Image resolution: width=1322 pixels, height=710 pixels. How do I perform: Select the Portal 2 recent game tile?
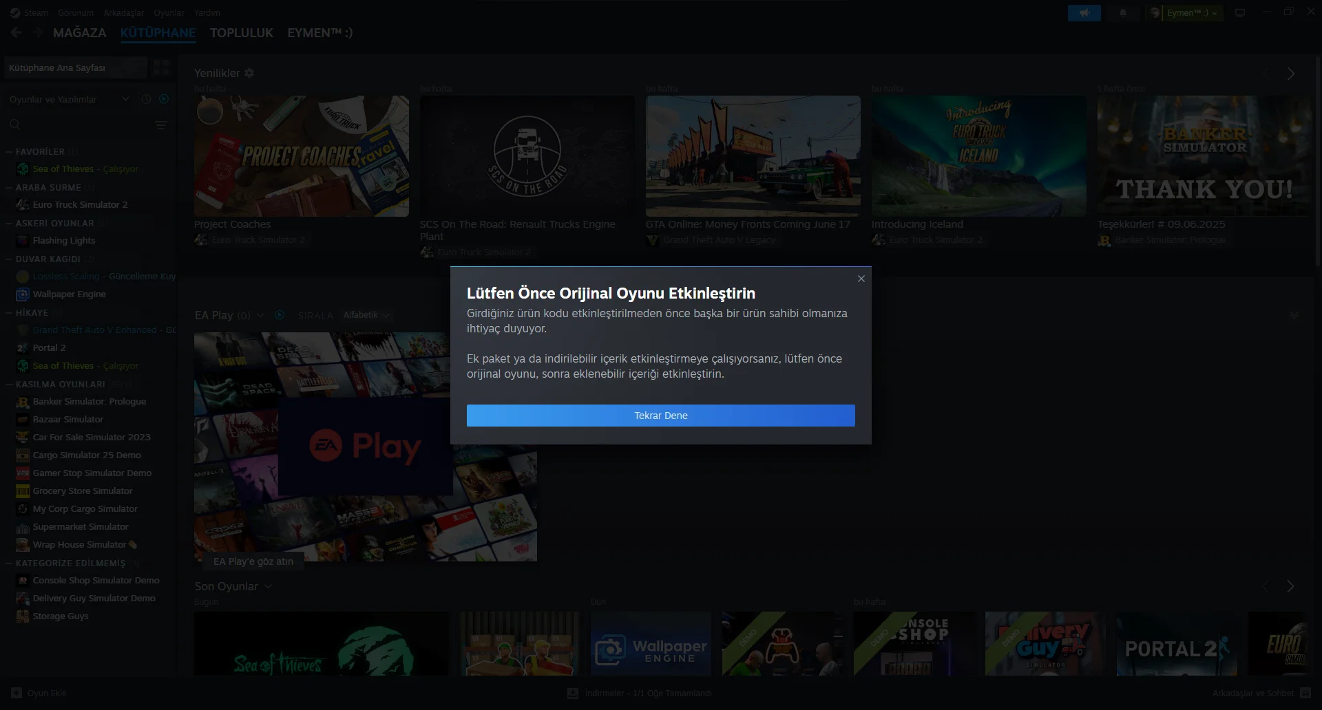pos(1177,644)
